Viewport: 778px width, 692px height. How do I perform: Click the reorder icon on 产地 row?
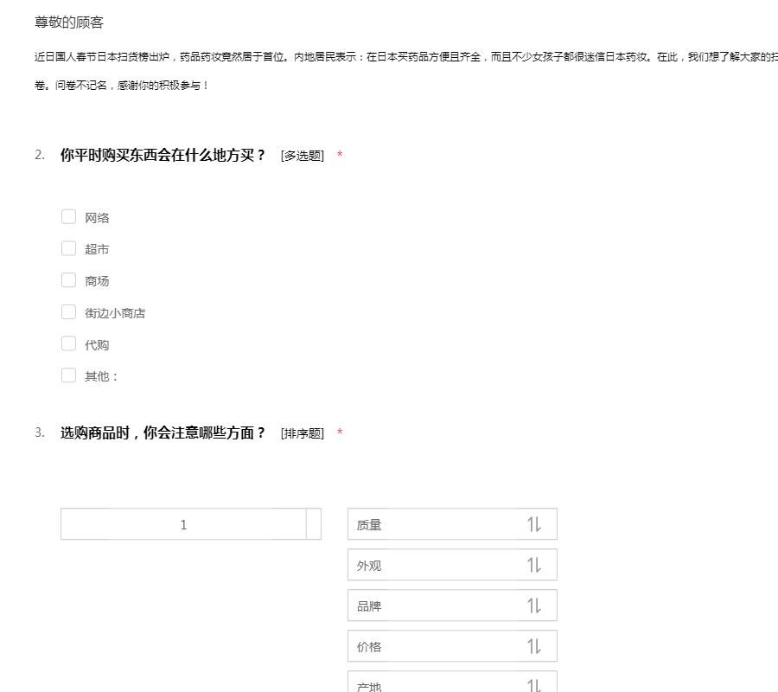tap(534, 684)
